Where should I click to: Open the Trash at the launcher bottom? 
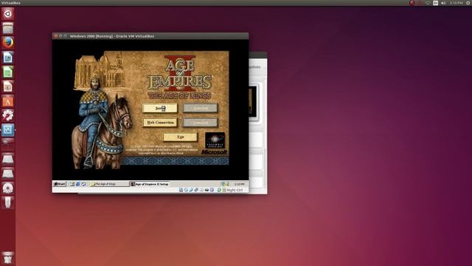8,258
